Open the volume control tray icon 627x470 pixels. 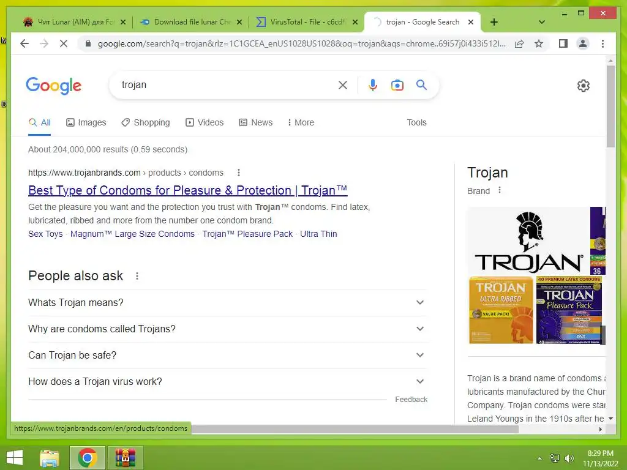coord(569,458)
